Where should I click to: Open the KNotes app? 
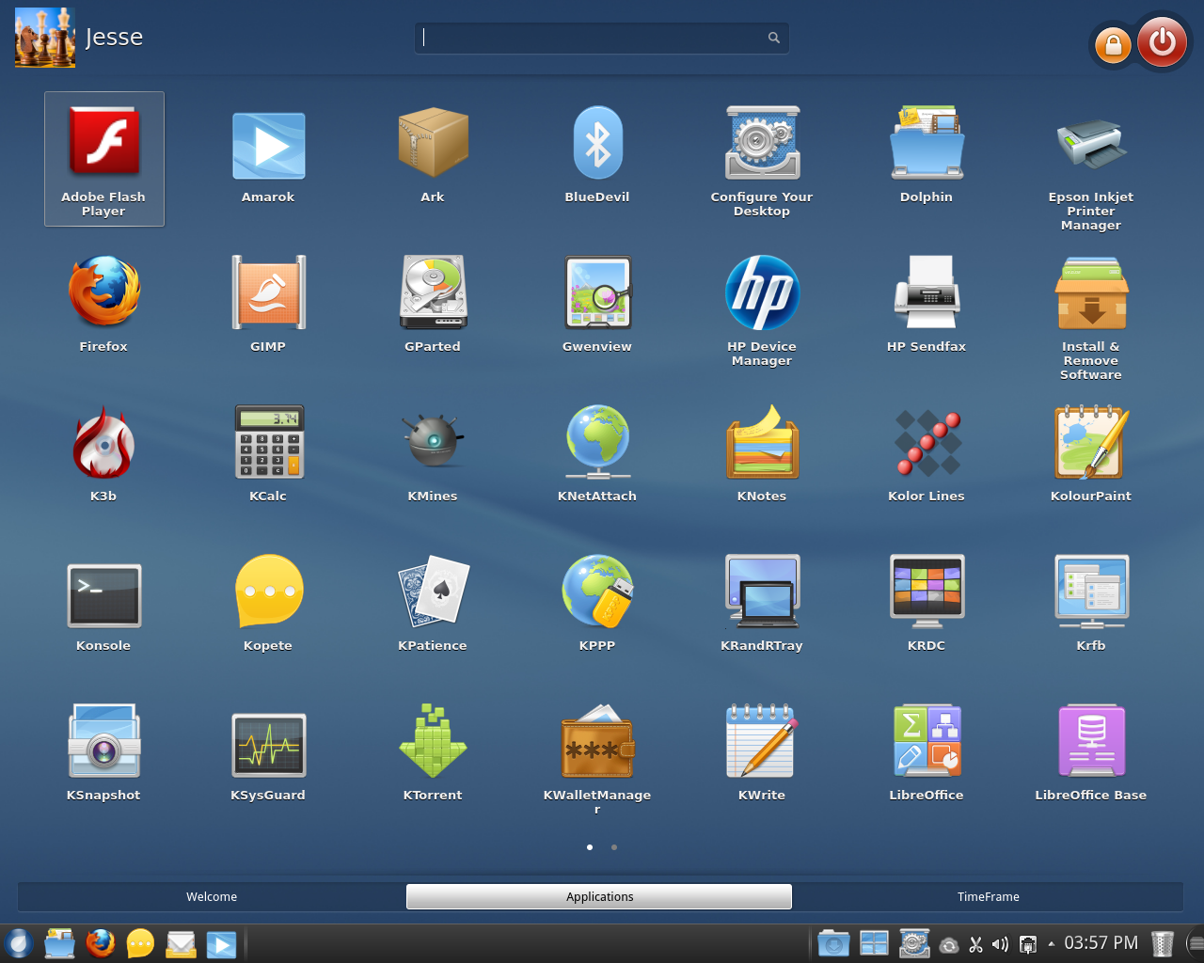[762, 453]
